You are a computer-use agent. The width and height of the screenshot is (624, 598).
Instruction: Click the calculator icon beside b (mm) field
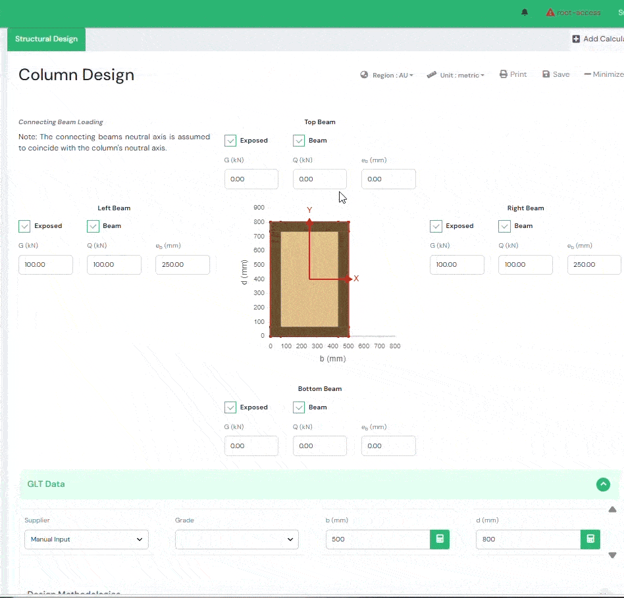[x=440, y=540]
